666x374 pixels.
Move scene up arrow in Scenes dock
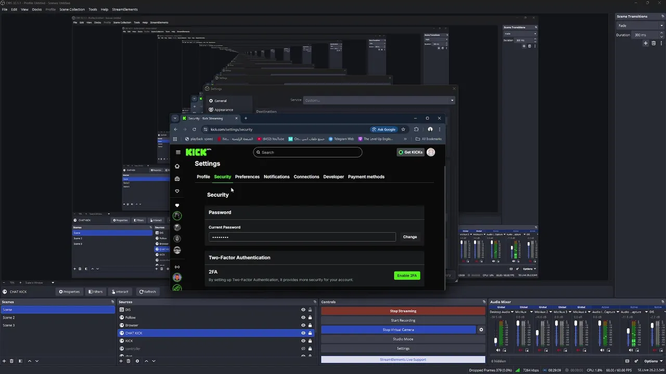[x=30, y=361]
